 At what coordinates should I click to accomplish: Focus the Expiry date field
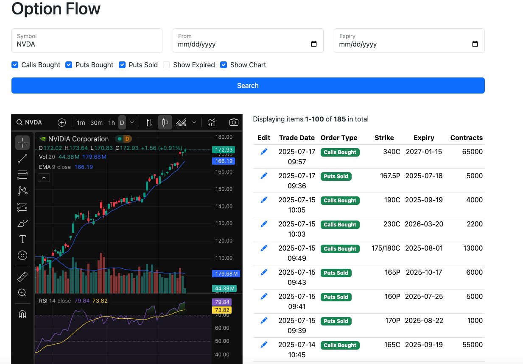pyautogui.click(x=409, y=41)
